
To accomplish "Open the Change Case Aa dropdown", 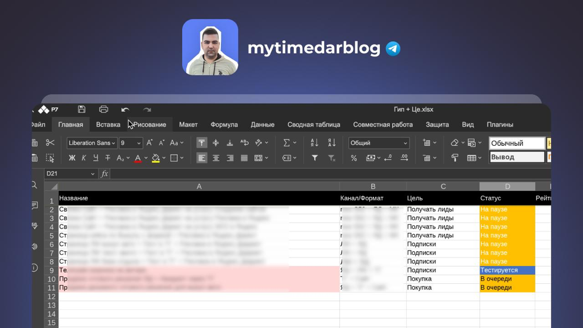I will 177,143.
